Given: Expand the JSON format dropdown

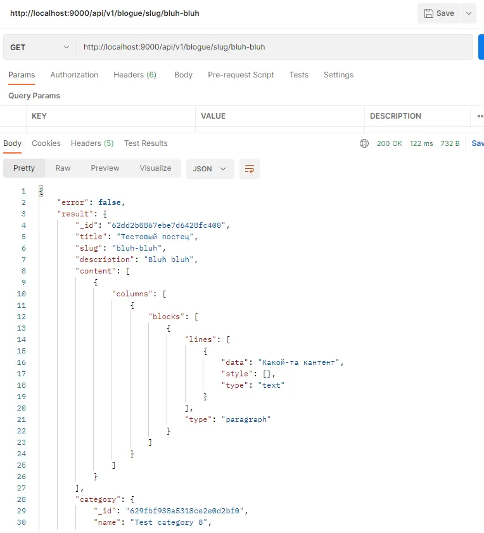Looking at the screenshot, I should [x=210, y=169].
